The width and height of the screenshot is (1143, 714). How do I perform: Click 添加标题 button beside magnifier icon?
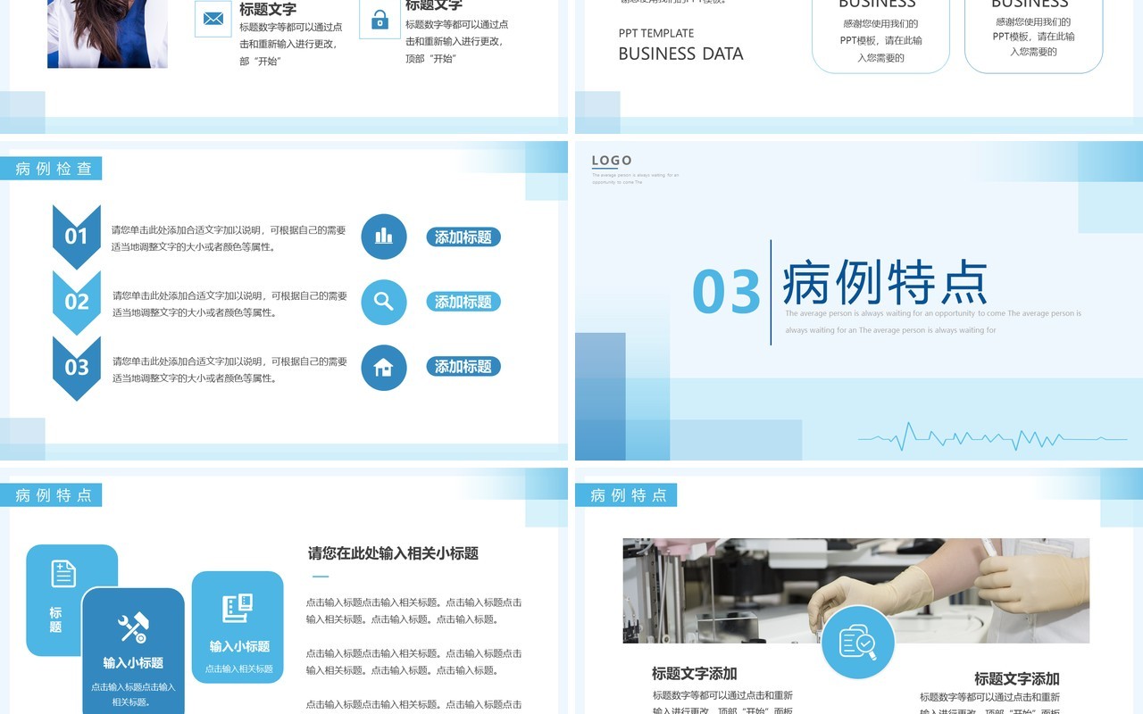pos(463,302)
